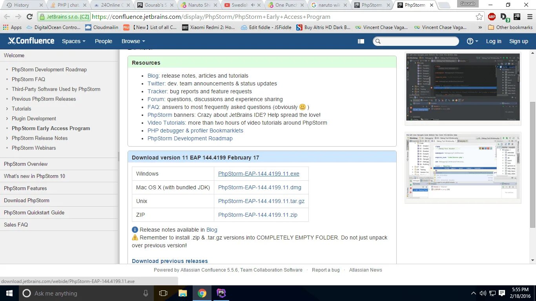Download the PhpStorm .tar.gz for Unix
The image size is (536, 301).
coord(261,201)
